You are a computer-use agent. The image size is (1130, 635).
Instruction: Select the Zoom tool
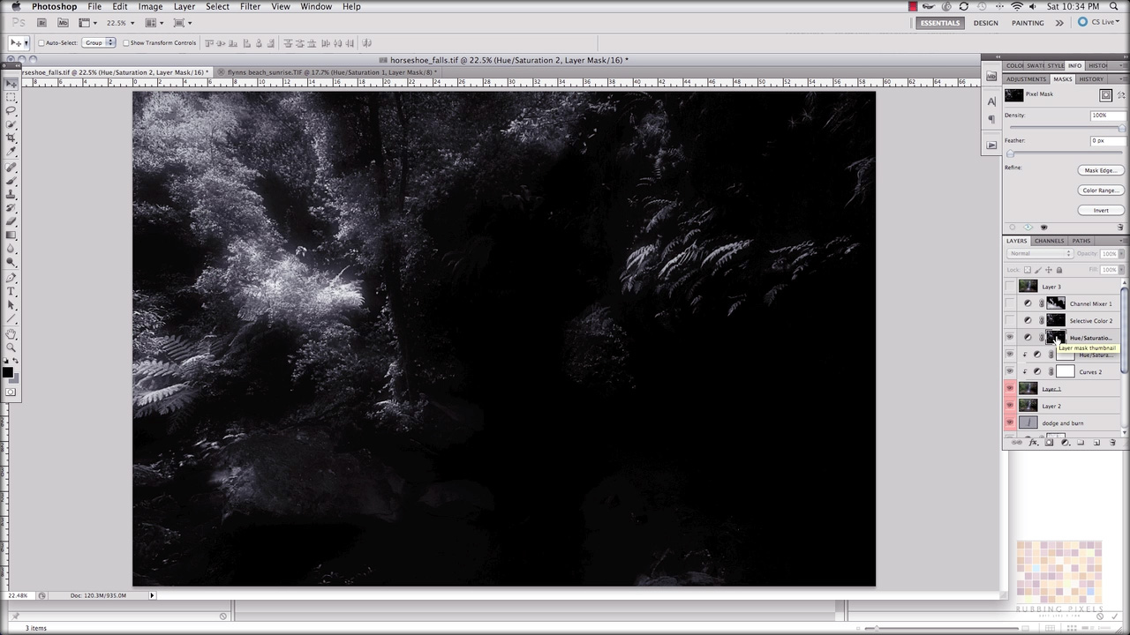[11, 347]
